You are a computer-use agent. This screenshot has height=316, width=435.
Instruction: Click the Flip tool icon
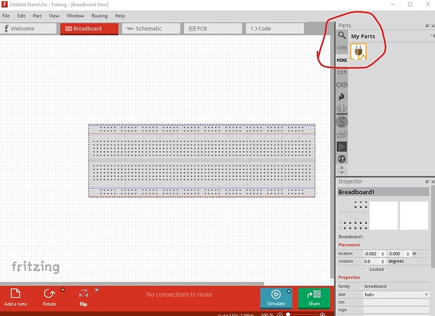83,295
